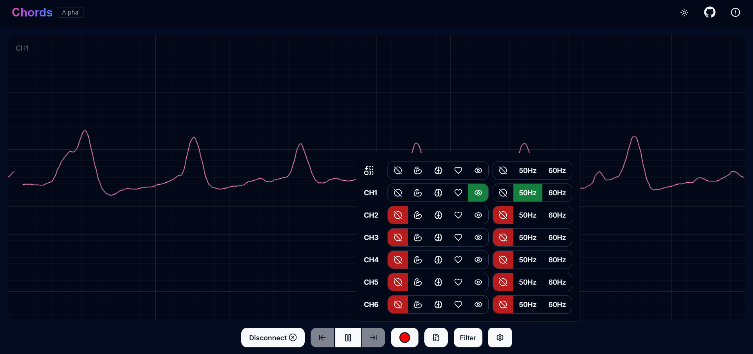Click the Alpha version badge
753x354 pixels.
coord(70,12)
